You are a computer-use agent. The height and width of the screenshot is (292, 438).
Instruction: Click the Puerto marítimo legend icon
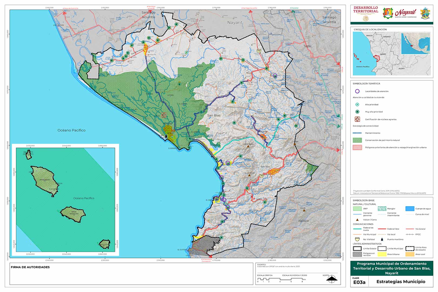coord(382,239)
